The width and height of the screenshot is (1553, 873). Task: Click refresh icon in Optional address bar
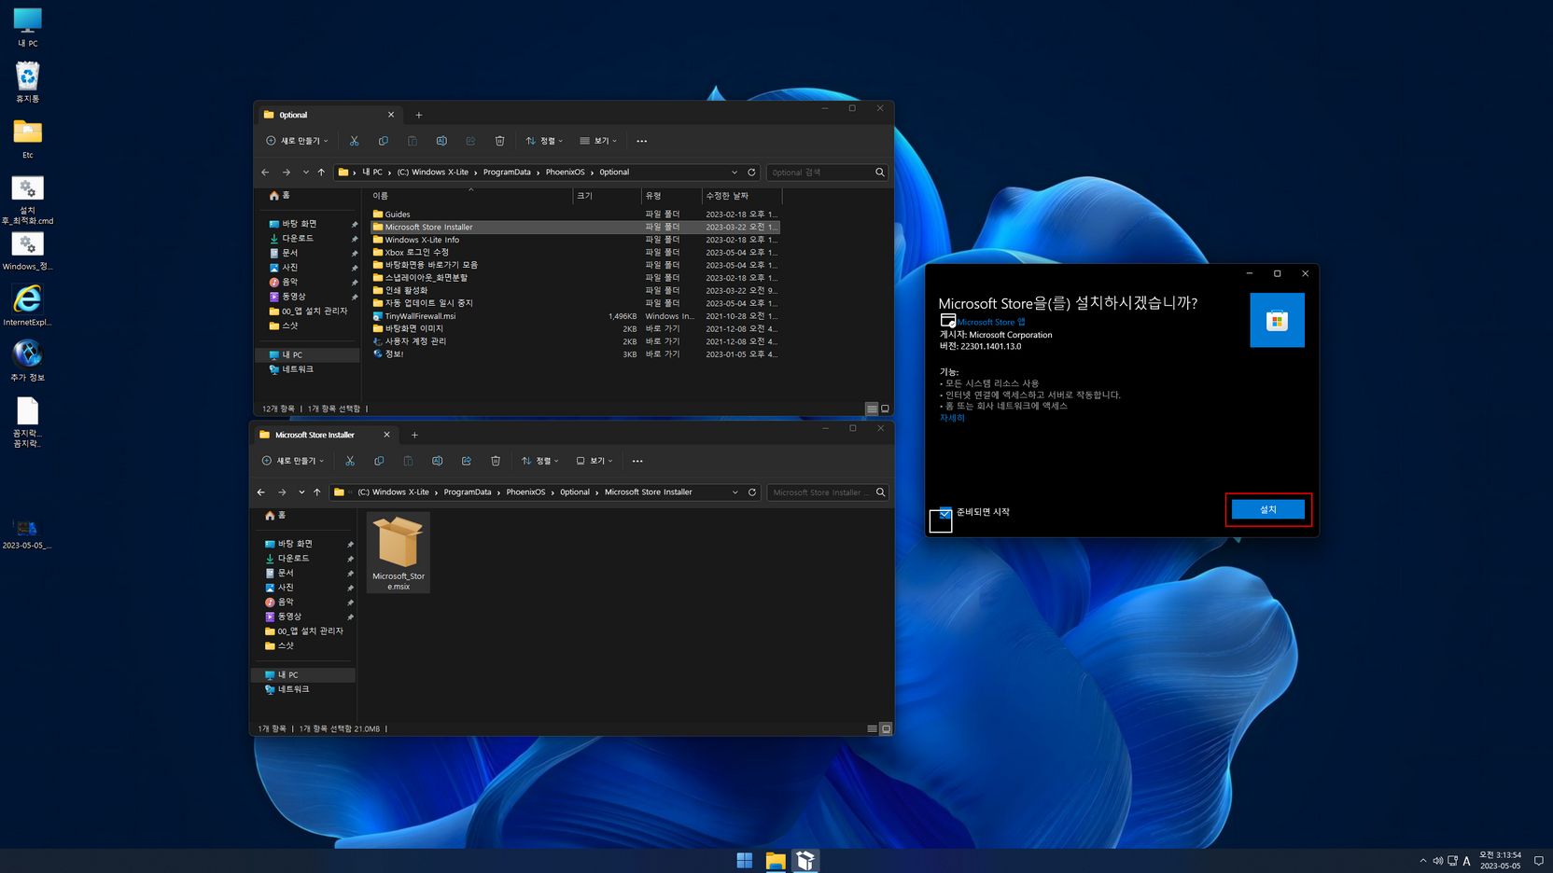pyautogui.click(x=751, y=173)
